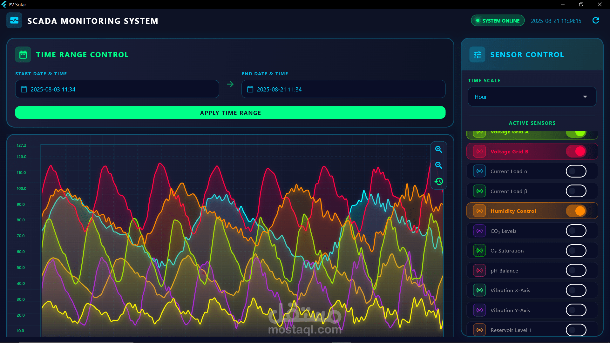Open the end date & time picker
The width and height of the screenshot is (610, 343).
click(343, 89)
